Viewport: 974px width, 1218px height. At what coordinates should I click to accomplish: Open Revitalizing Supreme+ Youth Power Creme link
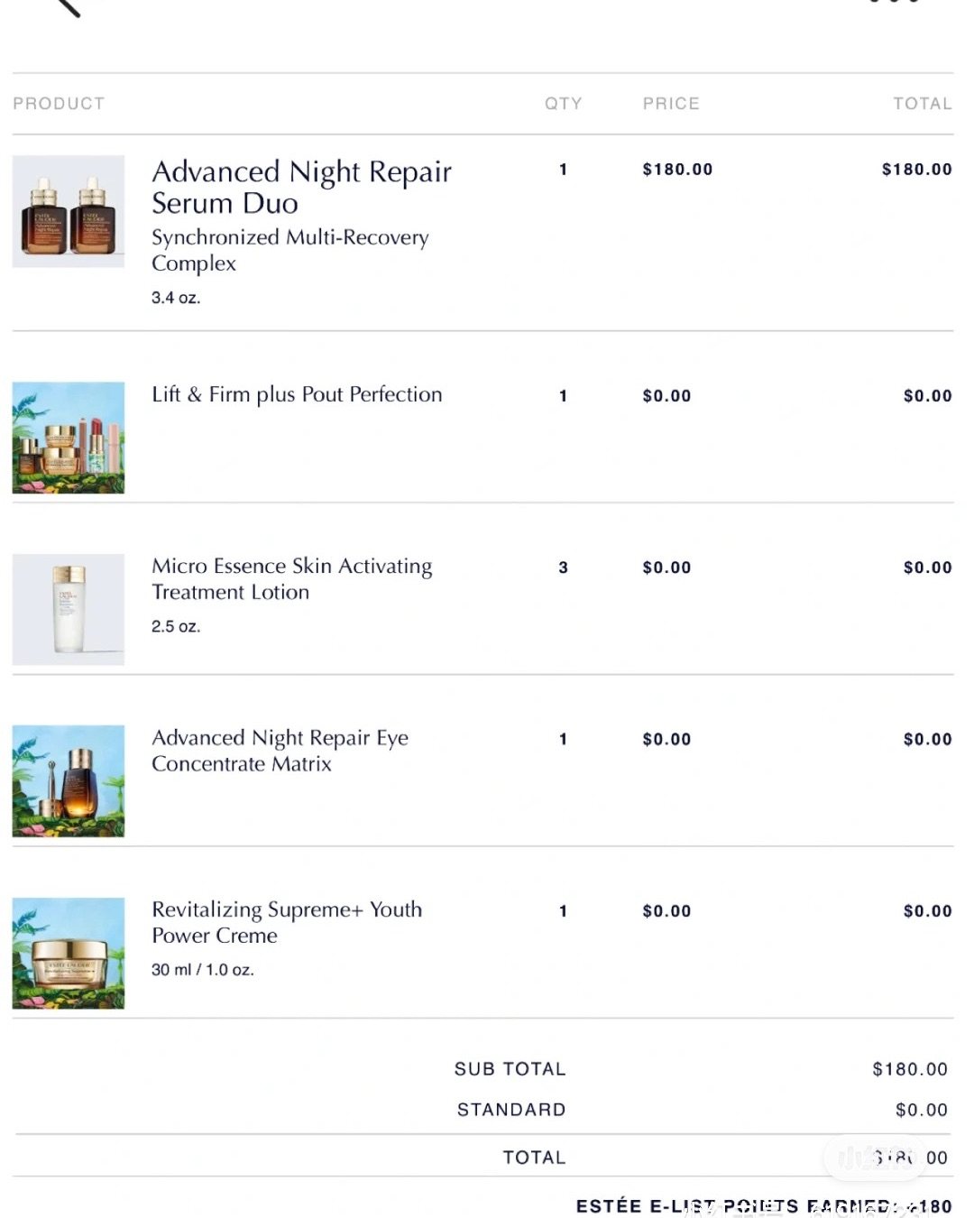click(287, 922)
